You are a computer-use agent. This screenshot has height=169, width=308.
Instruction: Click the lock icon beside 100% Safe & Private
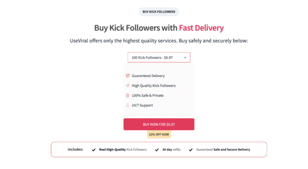click(x=127, y=95)
